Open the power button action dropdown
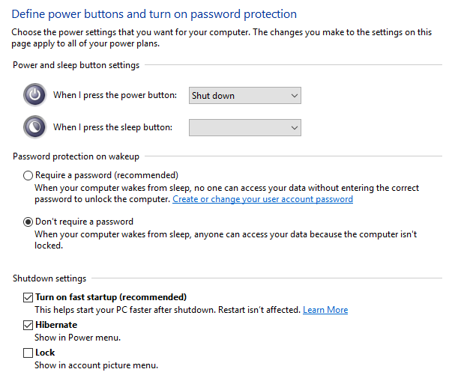455x381 pixels. pos(244,96)
